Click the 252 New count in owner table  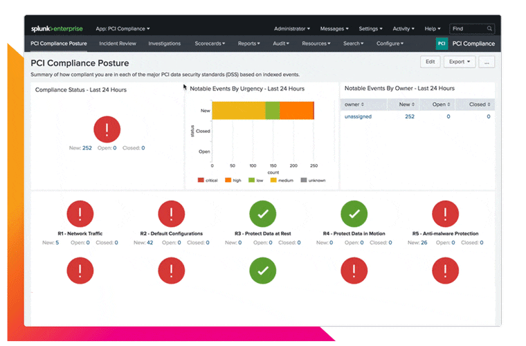[410, 117]
